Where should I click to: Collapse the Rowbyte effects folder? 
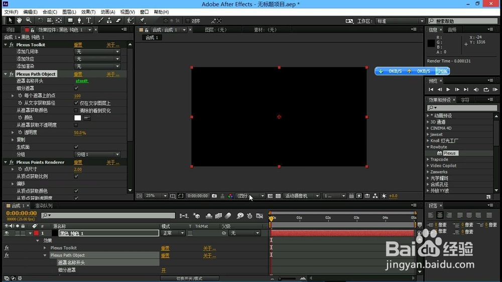(428, 147)
